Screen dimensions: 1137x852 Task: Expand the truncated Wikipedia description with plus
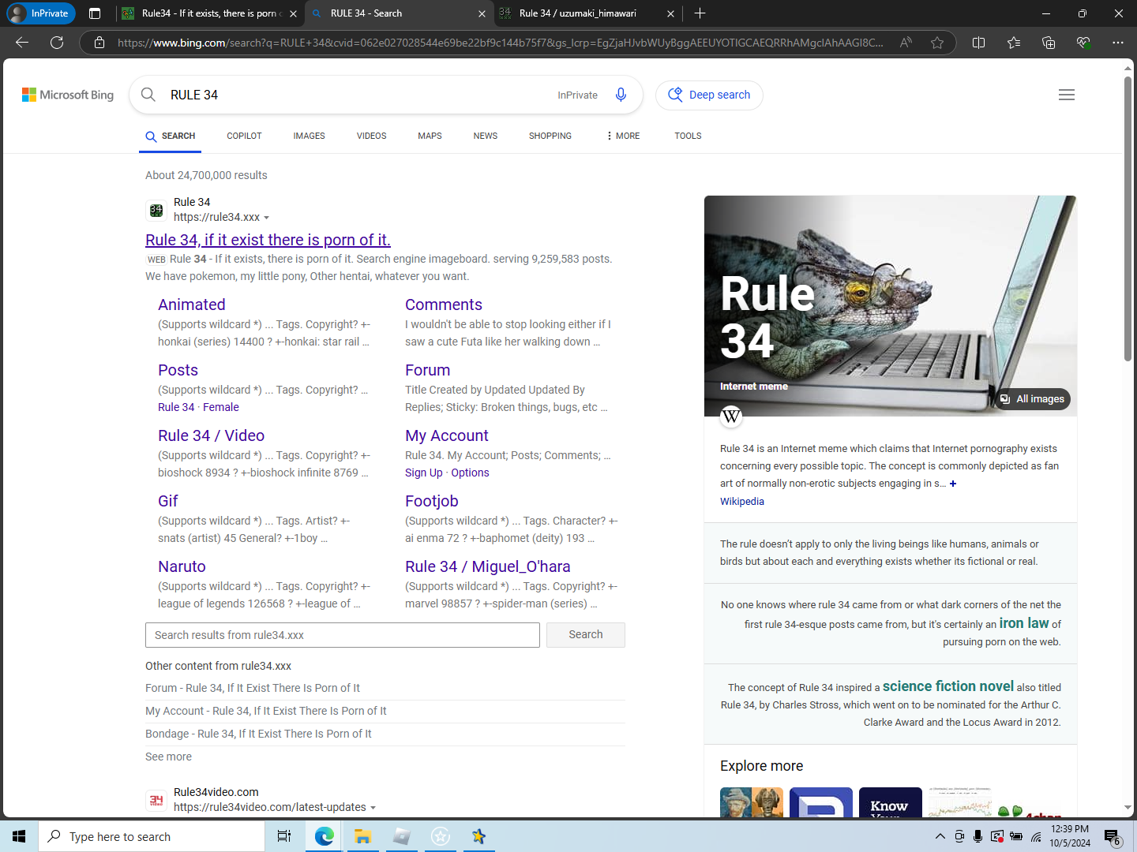953,484
